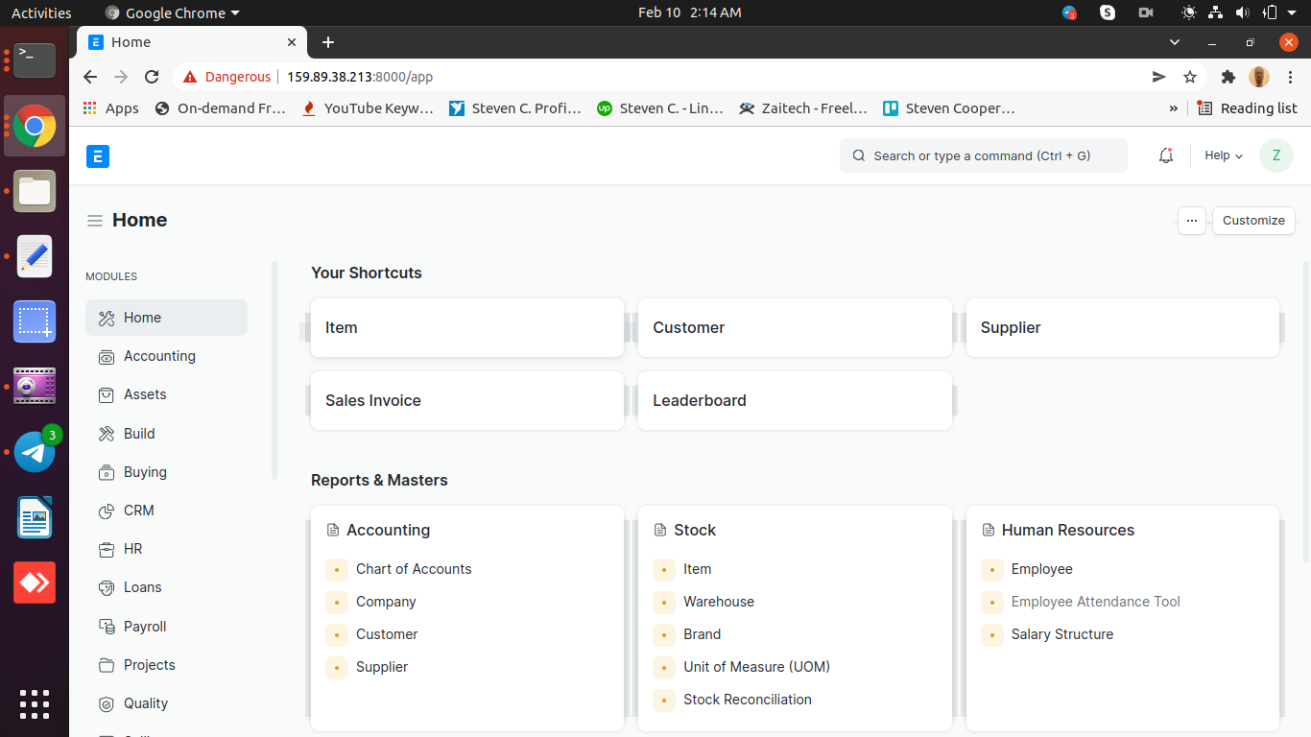
Task: Open the Payroll module
Action: coord(145,626)
